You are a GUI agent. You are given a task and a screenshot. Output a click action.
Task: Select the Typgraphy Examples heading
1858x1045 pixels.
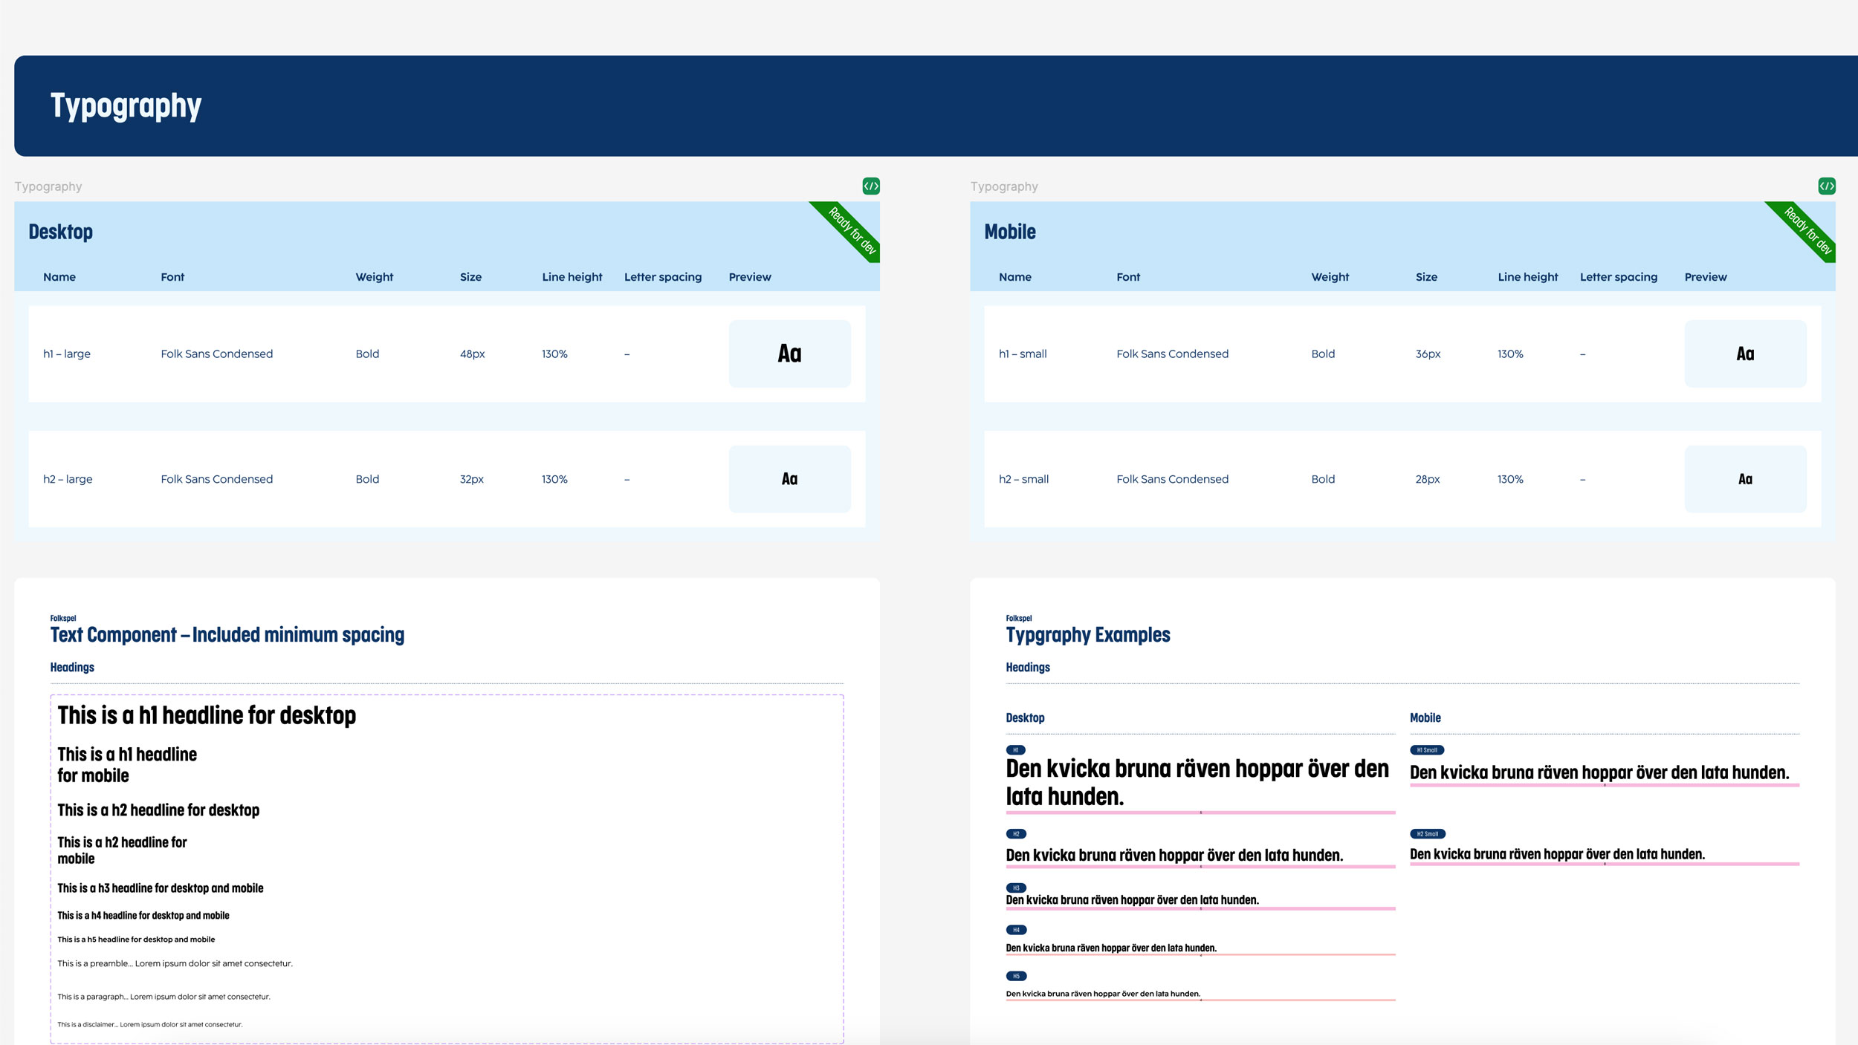tap(1087, 635)
